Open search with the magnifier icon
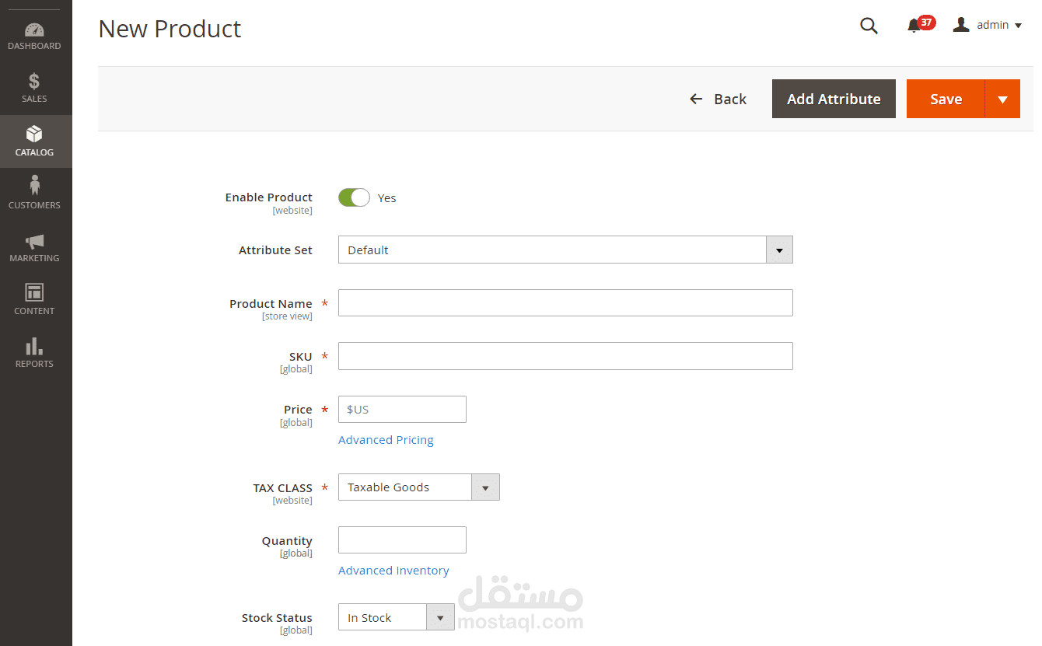Viewport: 1042px width, 646px height. coord(869,26)
